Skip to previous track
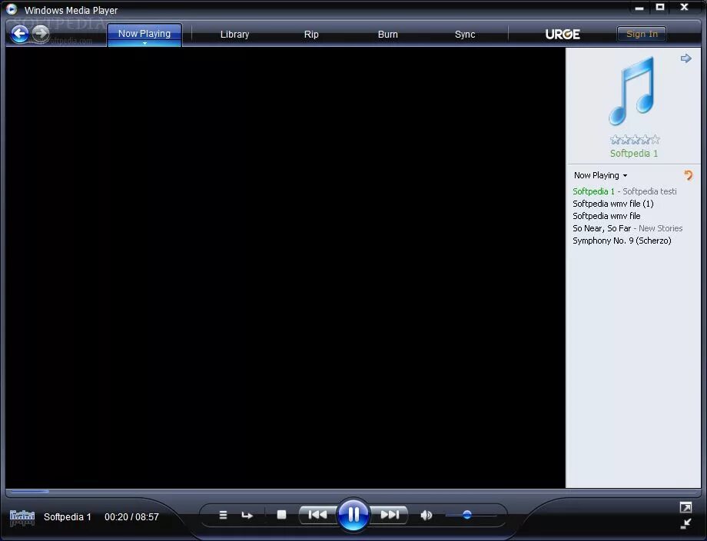Image resolution: width=707 pixels, height=541 pixels. pyautogui.click(x=317, y=514)
